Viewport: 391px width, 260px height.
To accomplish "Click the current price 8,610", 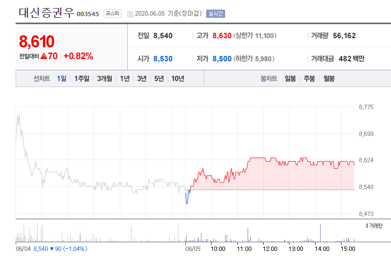I will [x=37, y=41].
